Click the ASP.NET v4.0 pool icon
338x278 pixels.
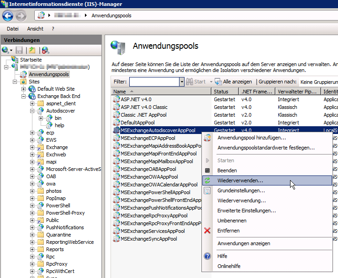coord(116,99)
